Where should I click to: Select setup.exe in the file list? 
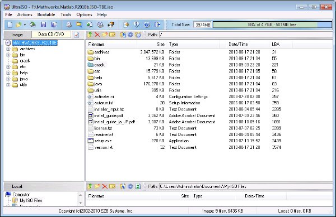pos(103,141)
